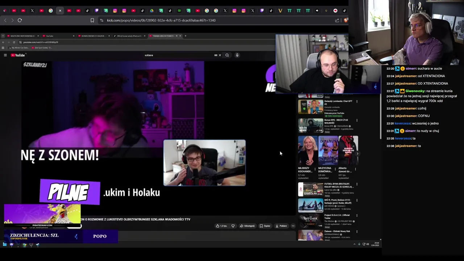The width and height of the screenshot is (464, 261).
Task: Clear the YouTube search text with X
Action: point(220,55)
